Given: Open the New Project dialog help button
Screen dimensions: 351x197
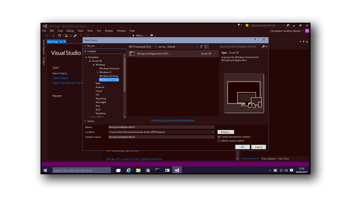Looking at the screenshot, I should click(x=255, y=40).
